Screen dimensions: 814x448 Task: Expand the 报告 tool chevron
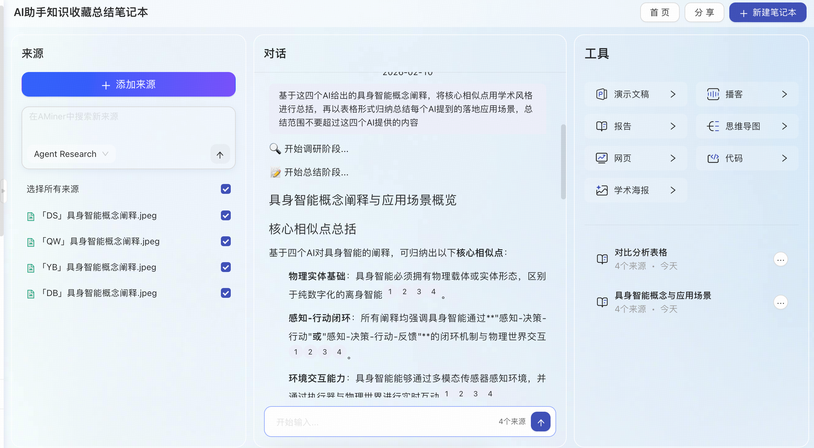673,126
